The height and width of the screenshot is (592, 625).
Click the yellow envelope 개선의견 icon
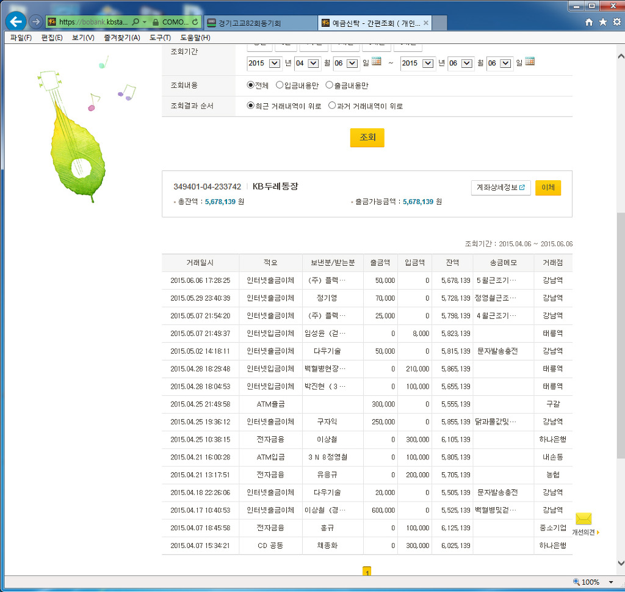(583, 519)
